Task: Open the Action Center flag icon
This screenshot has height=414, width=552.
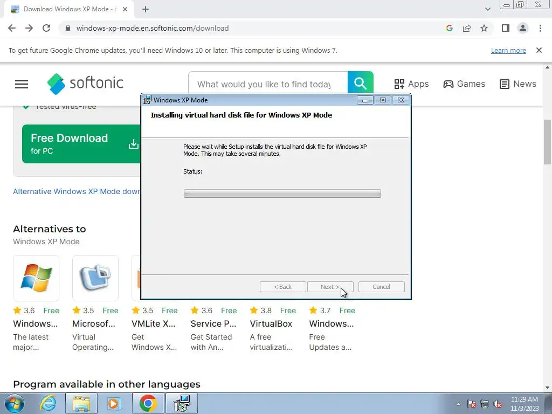Action: [472, 404]
